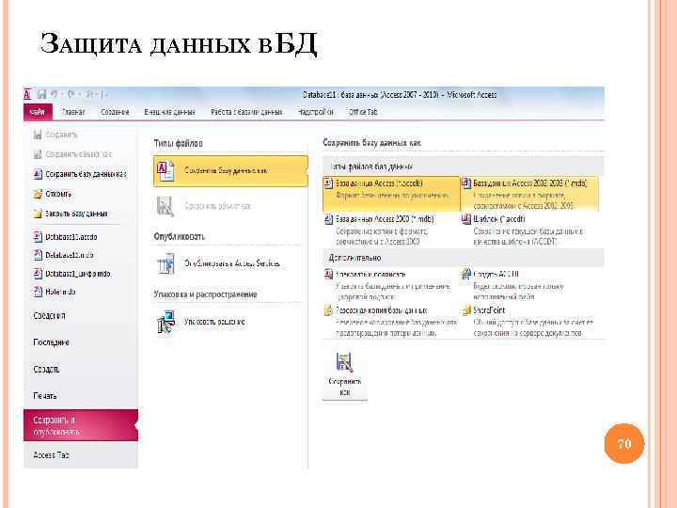
Task: Open the Надстройки ribbon tab
Action: (x=316, y=112)
